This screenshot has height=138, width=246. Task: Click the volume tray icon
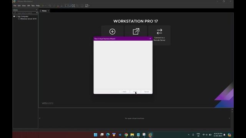click(x=206, y=135)
